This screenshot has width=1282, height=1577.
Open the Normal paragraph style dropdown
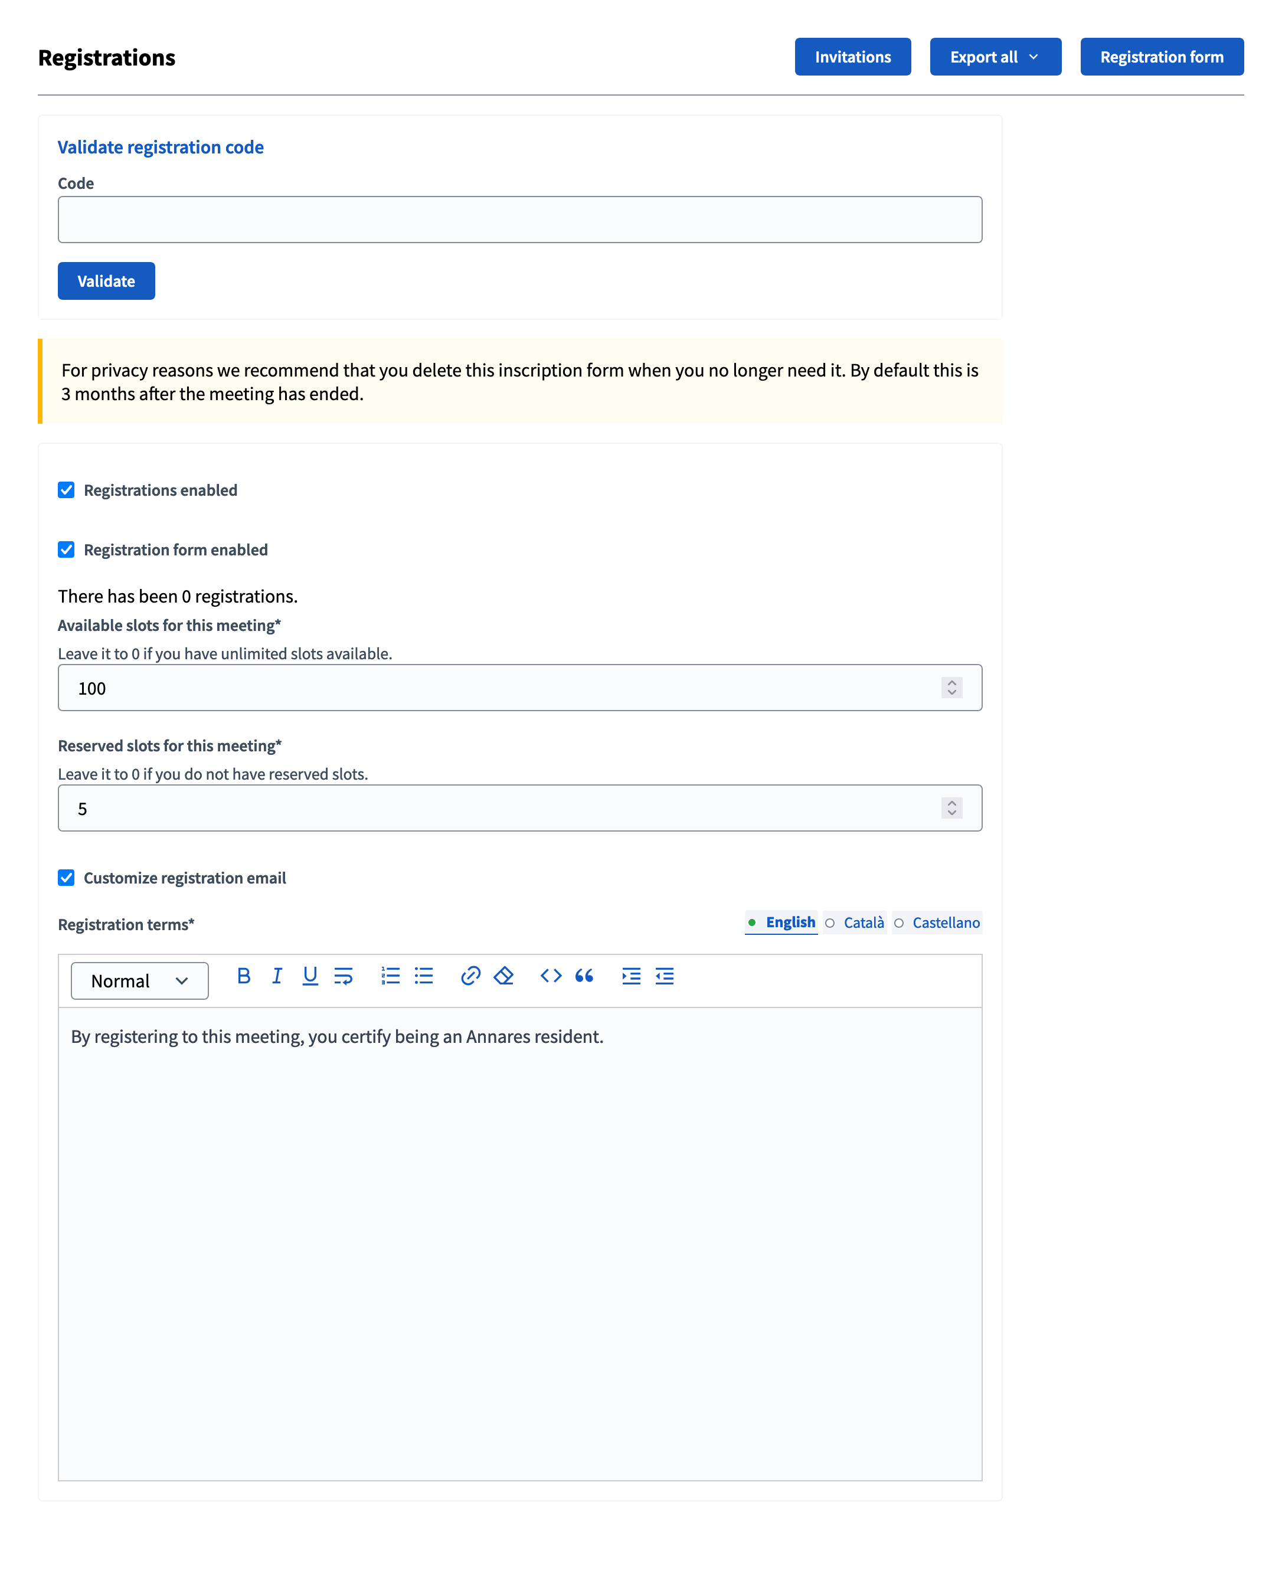(139, 980)
